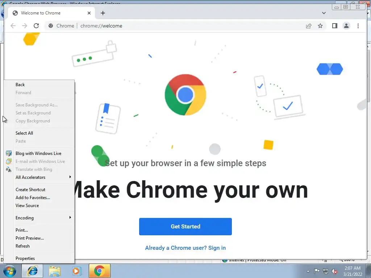Expand the Encoding submenu
The image size is (371, 278).
(39, 218)
